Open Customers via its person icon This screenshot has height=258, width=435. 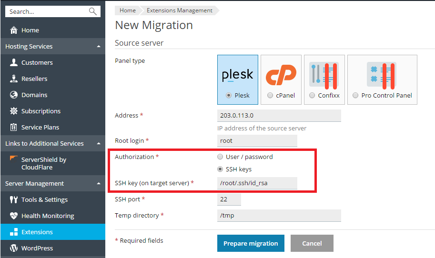tap(14, 62)
